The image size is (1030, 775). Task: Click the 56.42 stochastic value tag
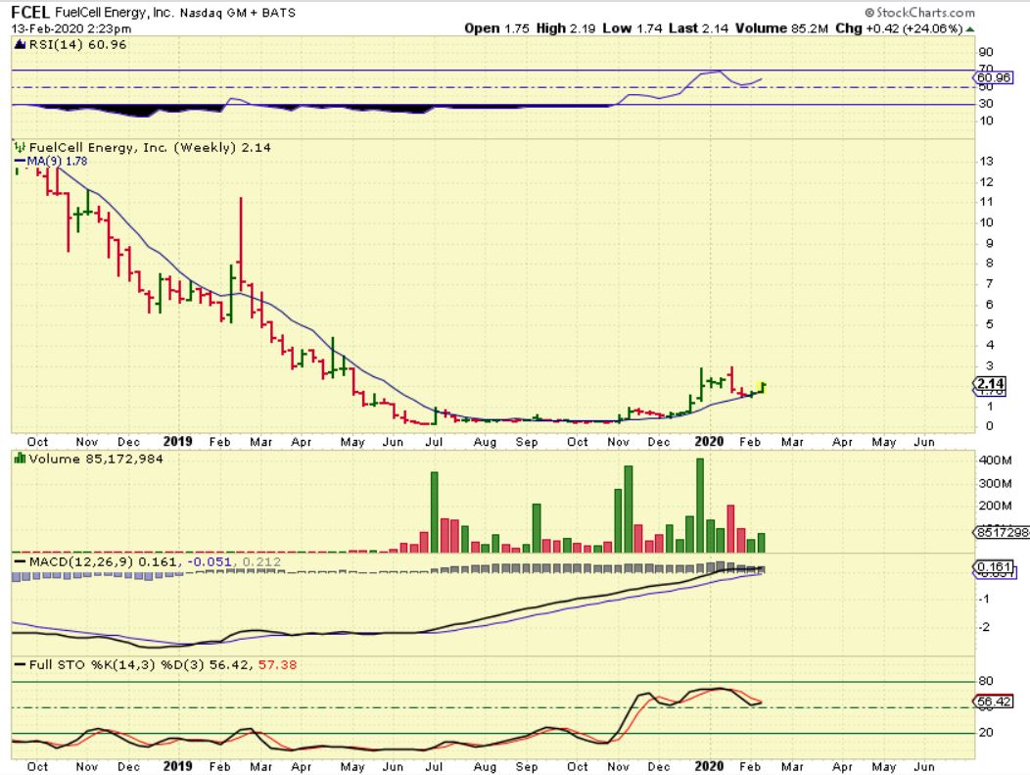tap(994, 702)
